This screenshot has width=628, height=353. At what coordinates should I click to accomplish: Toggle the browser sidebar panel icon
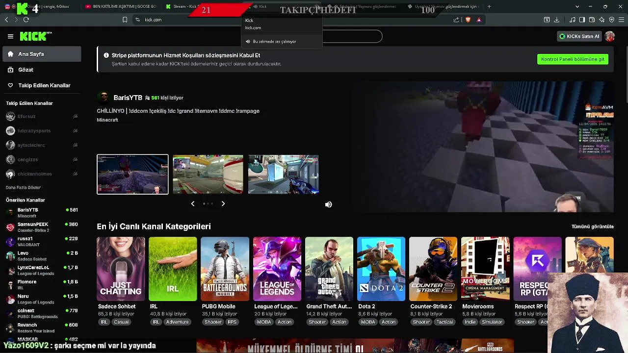pyautogui.click(x=582, y=20)
